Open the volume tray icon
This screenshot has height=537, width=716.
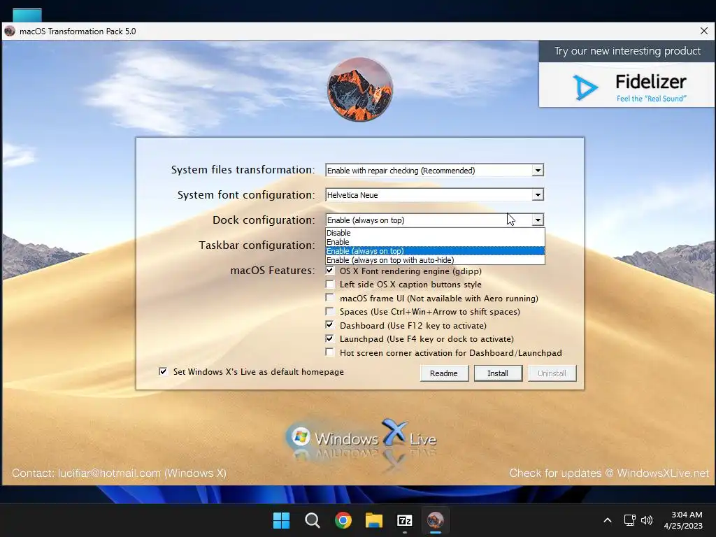point(647,520)
